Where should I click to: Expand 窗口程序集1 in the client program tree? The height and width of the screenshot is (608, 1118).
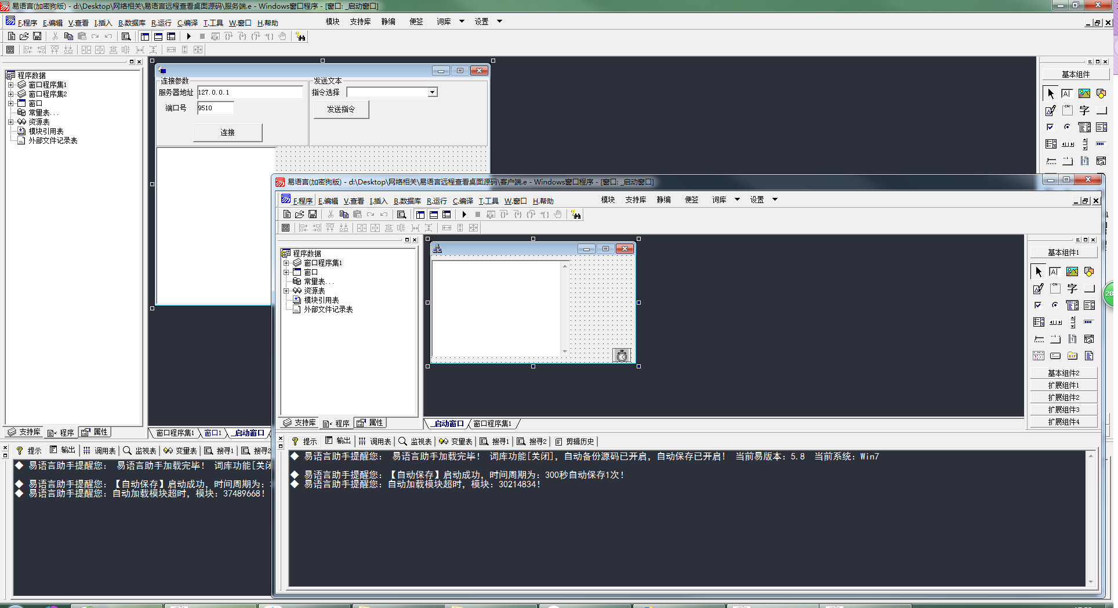[x=286, y=263]
